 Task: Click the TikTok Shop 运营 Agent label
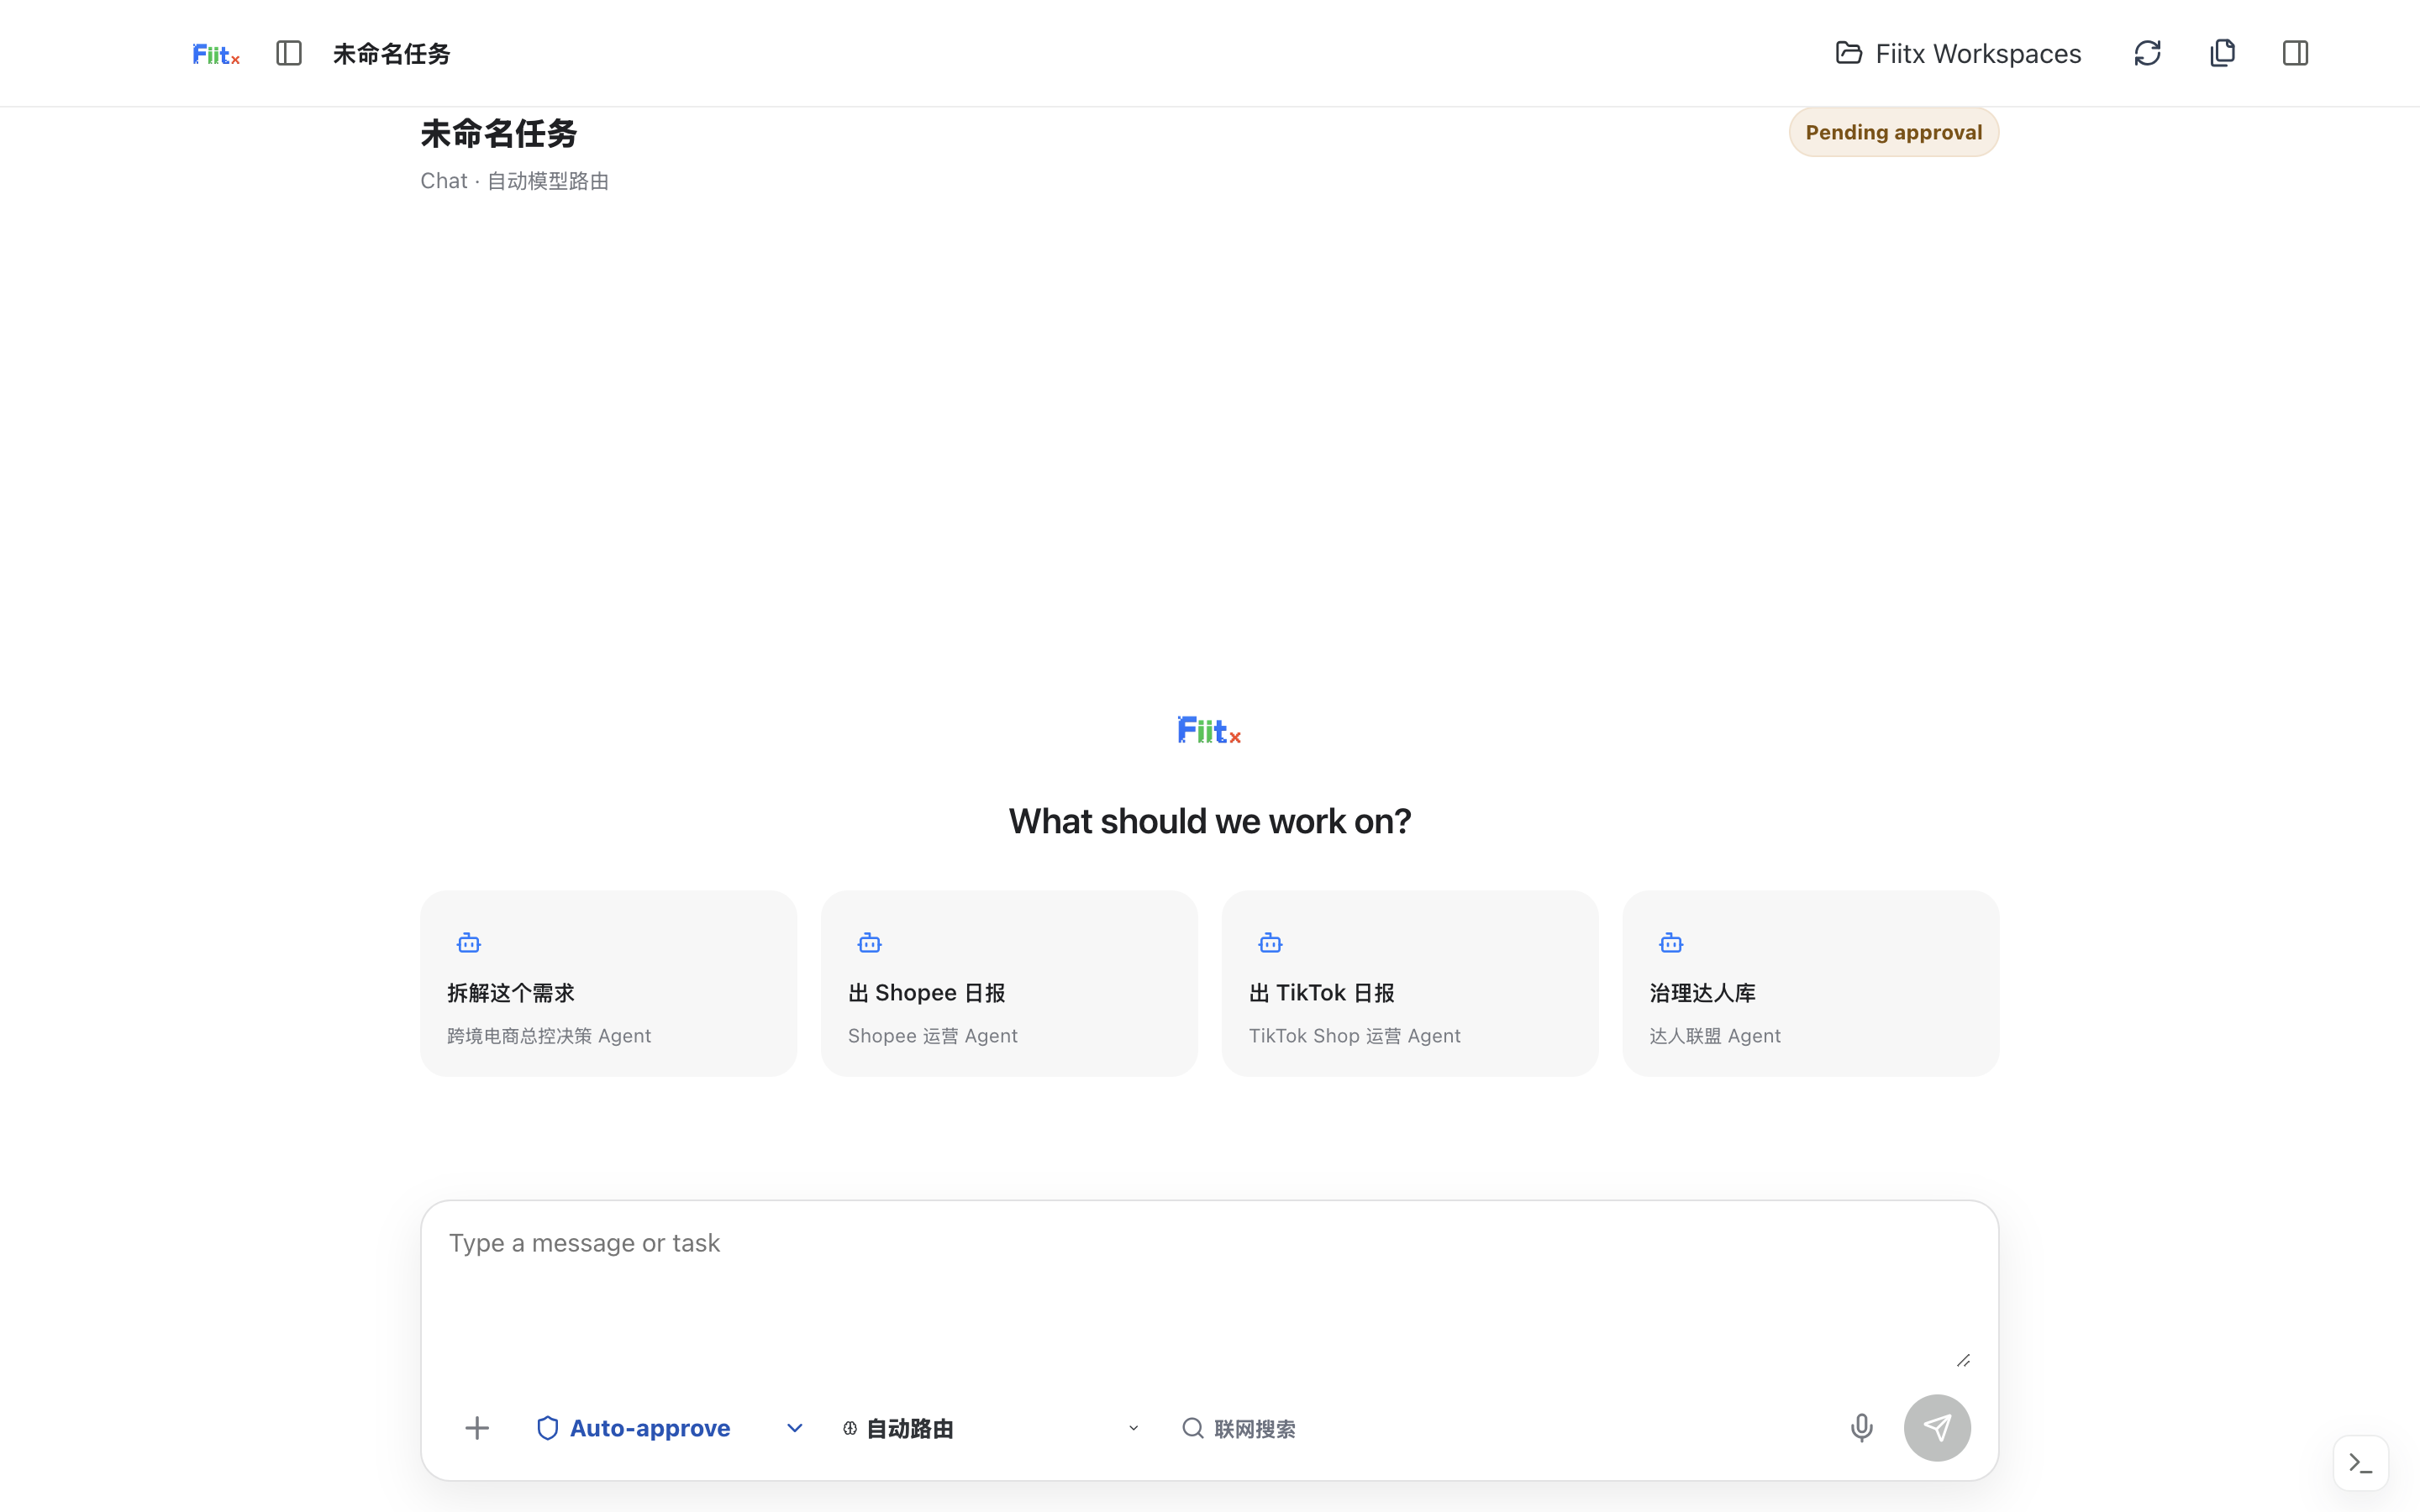[1354, 1036]
